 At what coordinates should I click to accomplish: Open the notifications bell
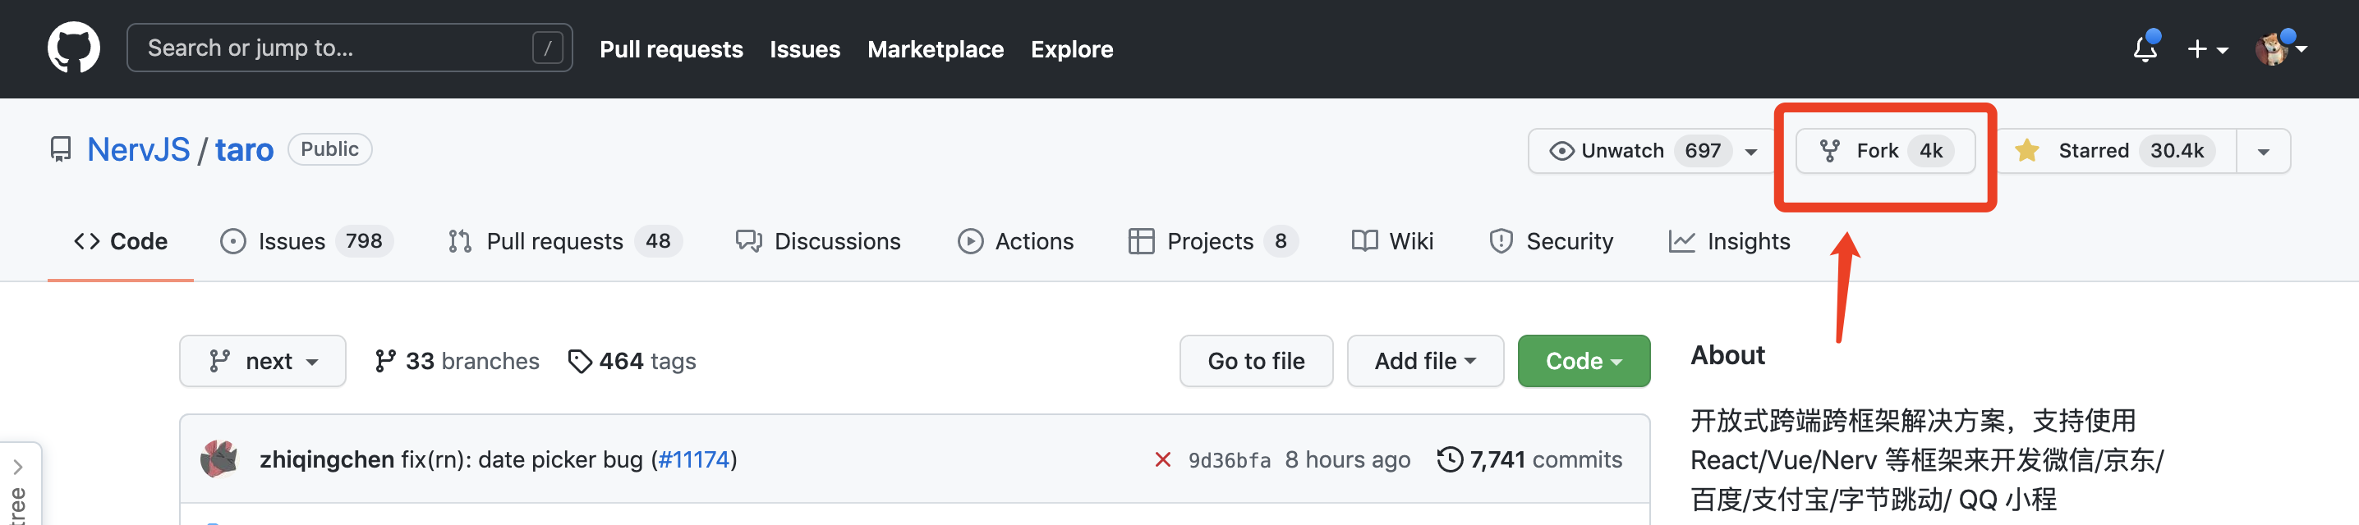tap(2144, 48)
